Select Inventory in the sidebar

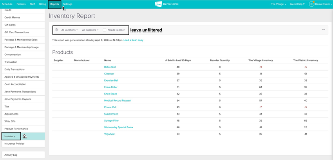10,136
